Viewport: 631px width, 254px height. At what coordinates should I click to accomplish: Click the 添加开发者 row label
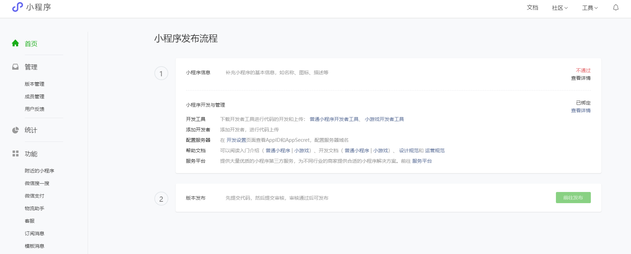[198, 130]
